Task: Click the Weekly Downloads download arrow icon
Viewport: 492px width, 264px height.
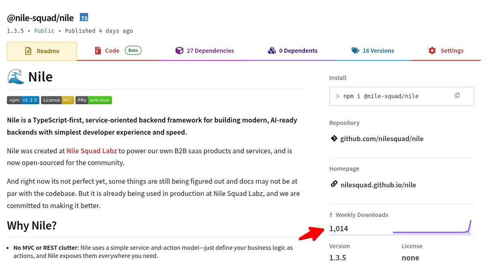Action: coord(331,214)
